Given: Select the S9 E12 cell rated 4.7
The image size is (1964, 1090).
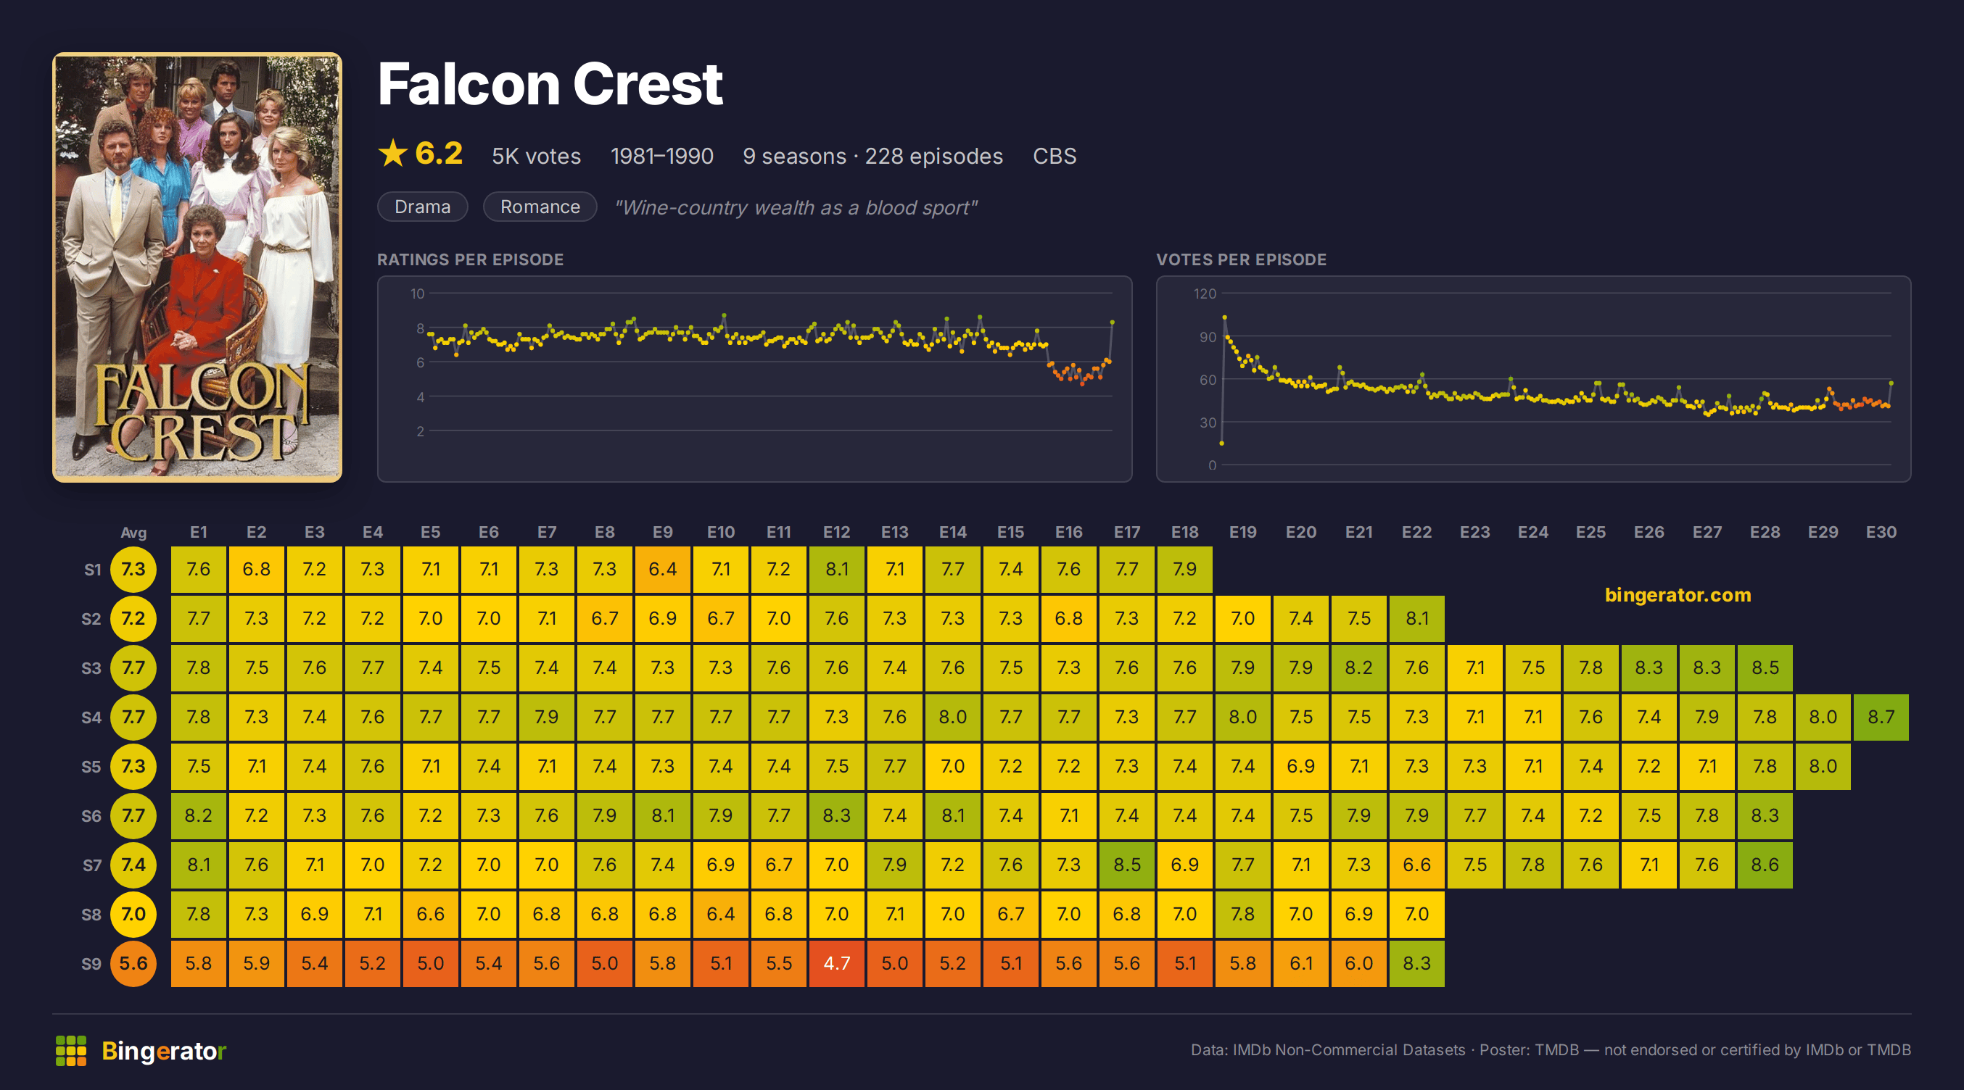Looking at the screenshot, I should (836, 964).
